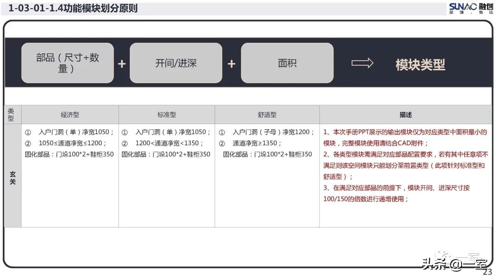496x279 pixels.
Task: Select the 开间/进深 box
Action: tap(176, 63)
